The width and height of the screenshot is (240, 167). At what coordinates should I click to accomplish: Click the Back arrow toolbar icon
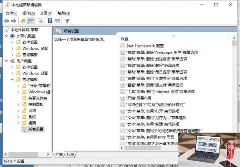7,21
